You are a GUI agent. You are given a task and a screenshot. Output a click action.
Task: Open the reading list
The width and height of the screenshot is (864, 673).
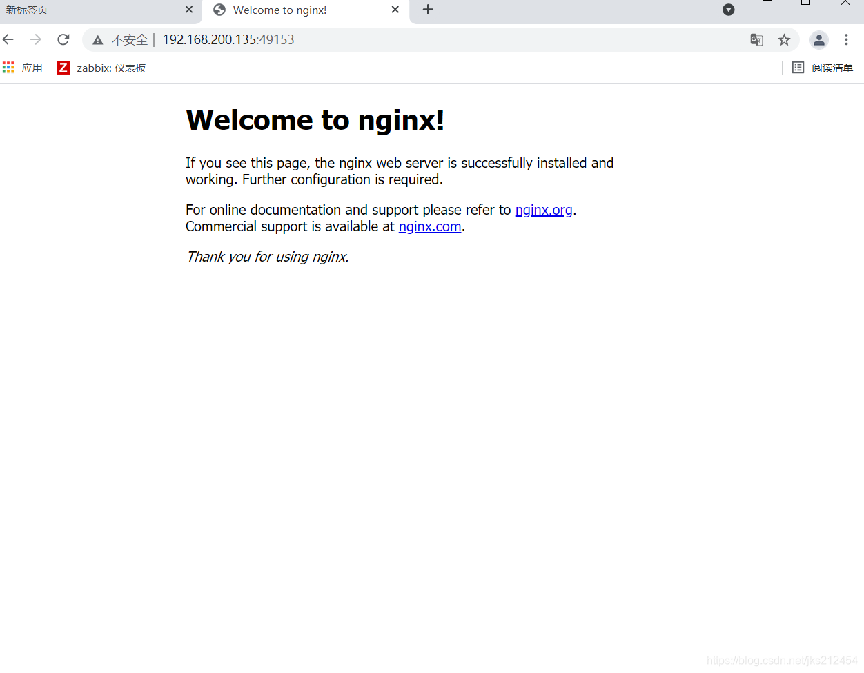(x=823, y=68)
